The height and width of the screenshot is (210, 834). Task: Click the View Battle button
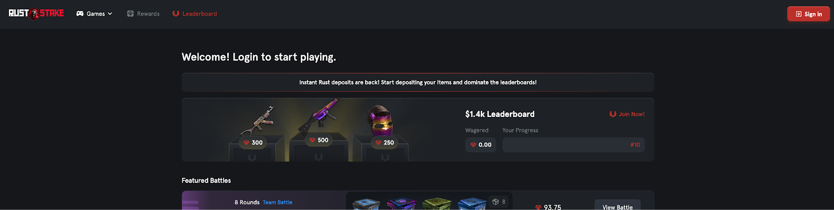pyautogui.click(x=618, y=206)
